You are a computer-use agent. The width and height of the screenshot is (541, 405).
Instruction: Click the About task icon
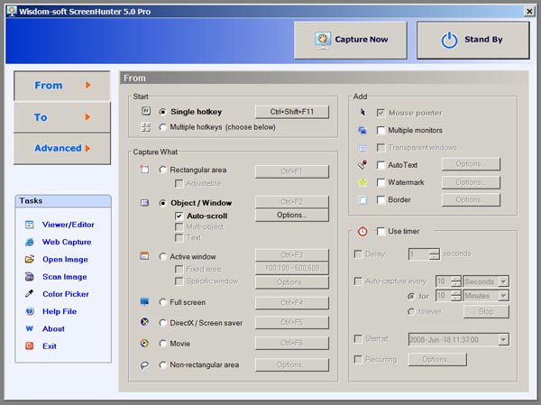point(30,328)
